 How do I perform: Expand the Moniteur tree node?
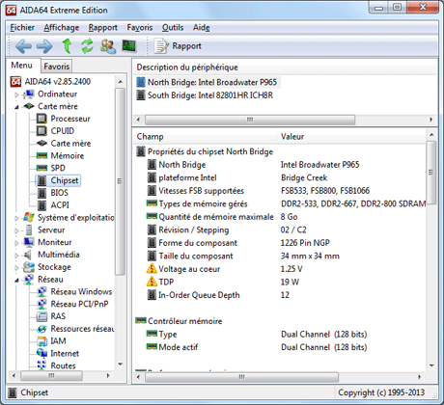click(16, 243)
